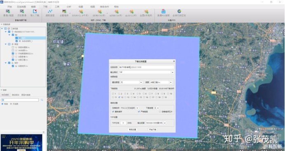This screenshot has height=151, width=285.
Task: Close the advertisement banner at bottom left
Action: (x=43, y=132)
